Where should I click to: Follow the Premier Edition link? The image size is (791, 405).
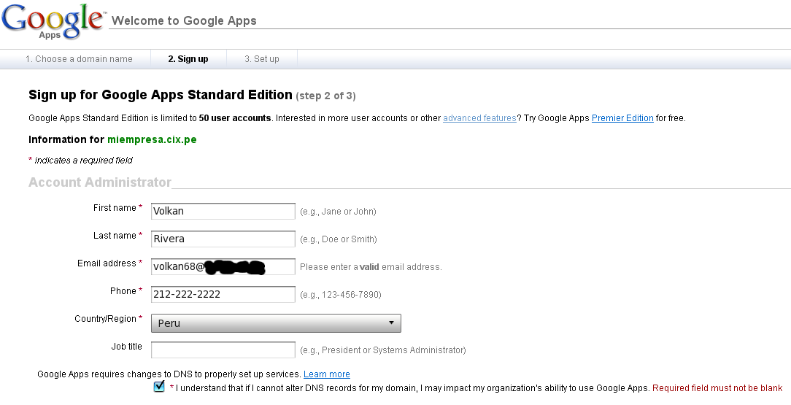click(622, 118)
